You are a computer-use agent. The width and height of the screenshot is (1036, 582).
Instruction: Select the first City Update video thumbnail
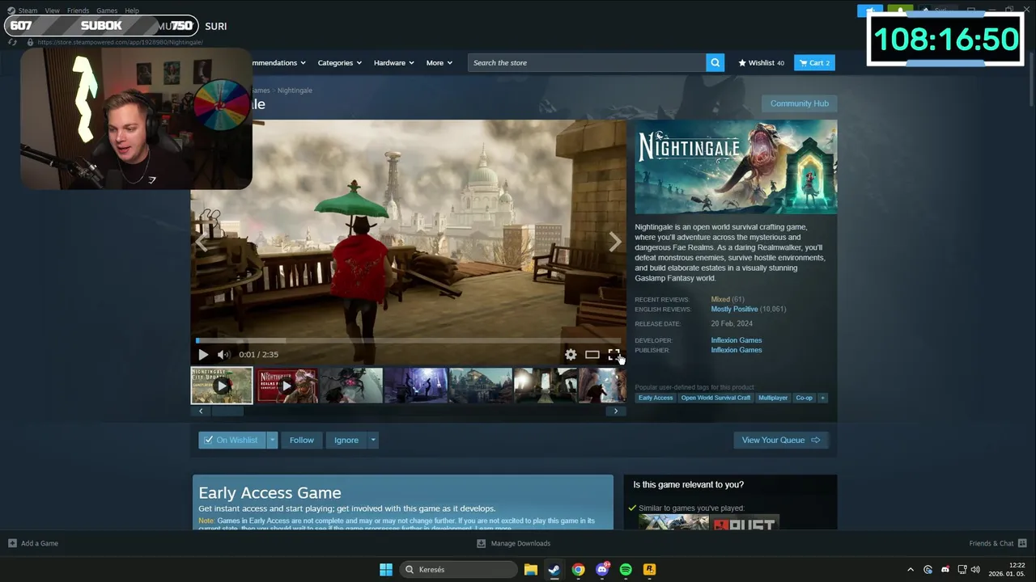[x=222, y=386]
